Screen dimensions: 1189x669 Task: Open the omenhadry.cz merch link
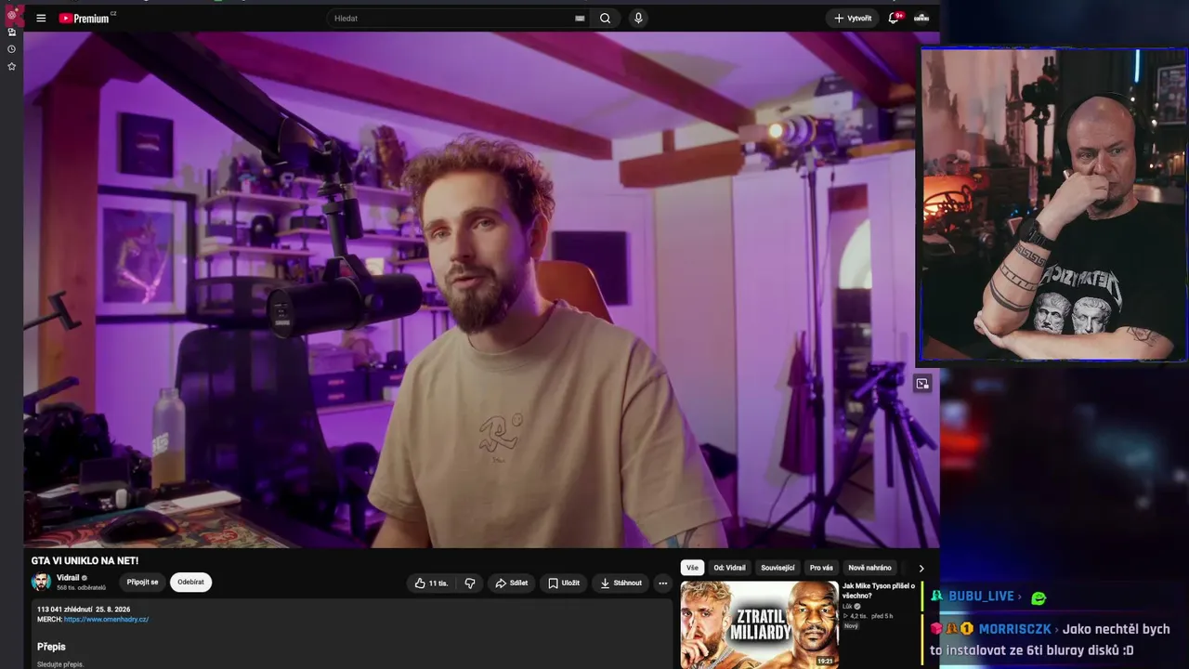(106, 619)
